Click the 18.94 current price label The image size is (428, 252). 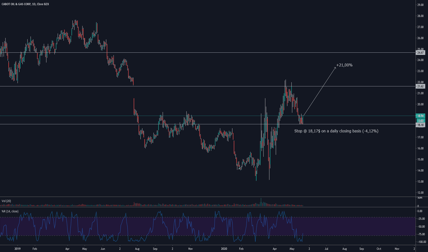coord(420,116)
